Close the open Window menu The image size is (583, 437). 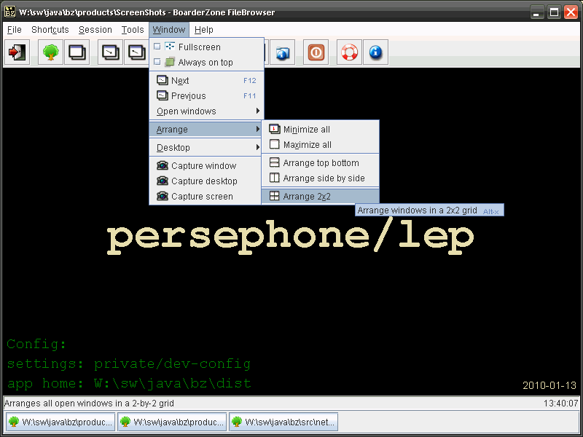169,30
